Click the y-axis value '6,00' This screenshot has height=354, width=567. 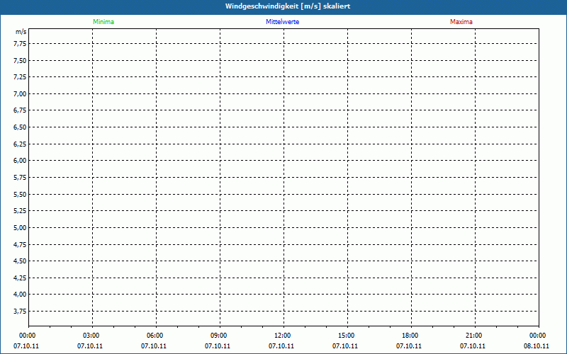[x=20, y=161]
